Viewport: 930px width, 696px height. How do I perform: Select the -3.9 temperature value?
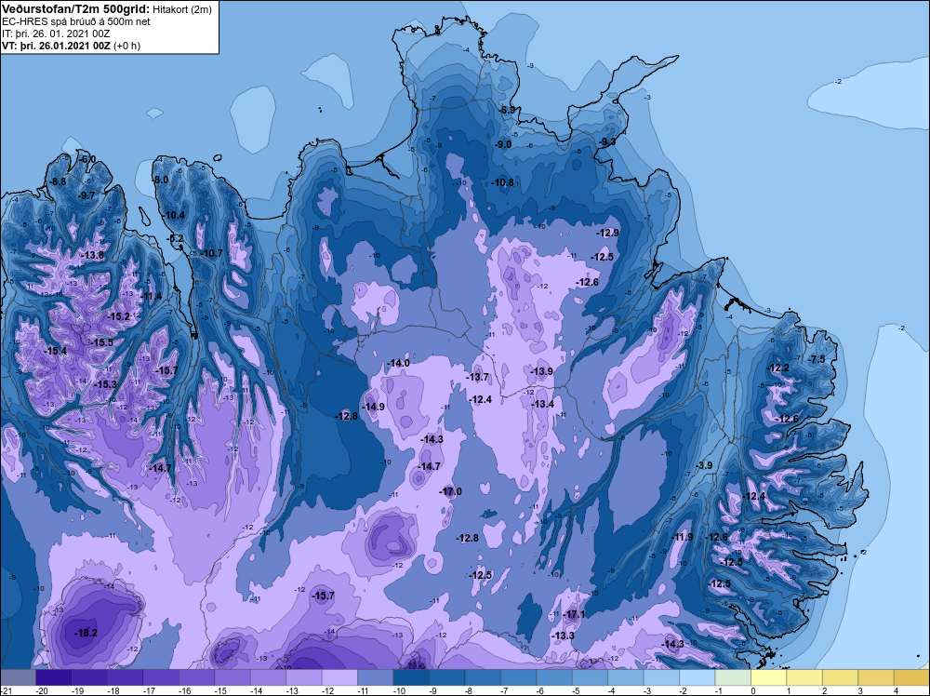703,466
